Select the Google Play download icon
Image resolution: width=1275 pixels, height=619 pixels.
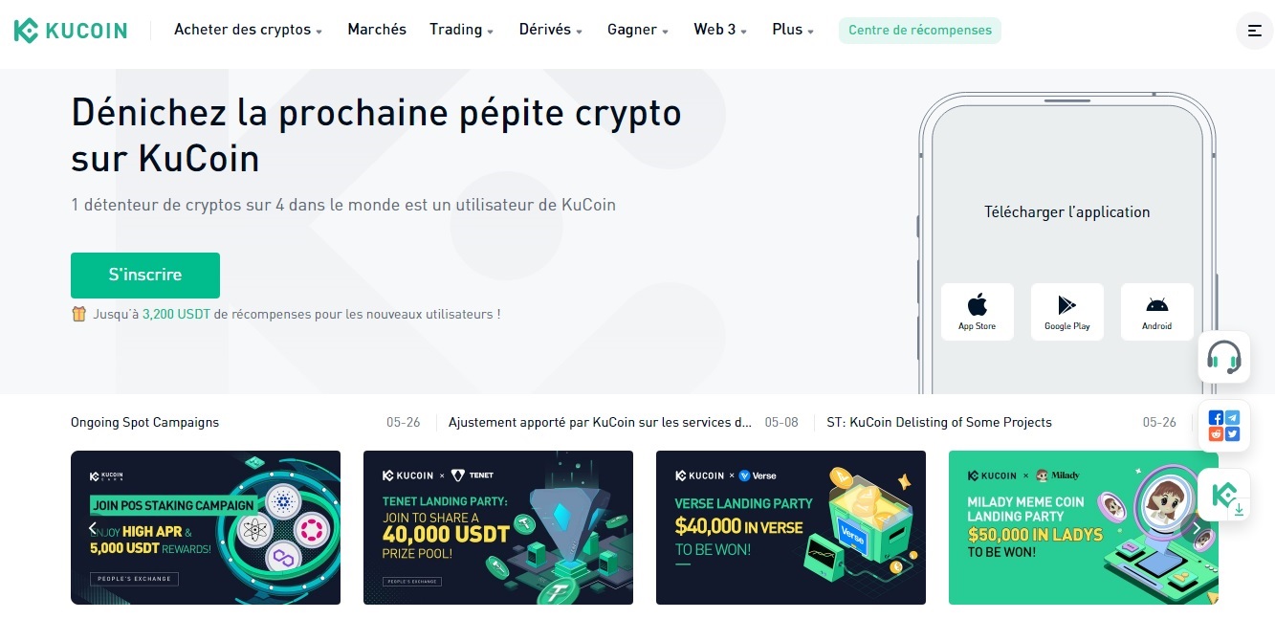[1067, 312]
